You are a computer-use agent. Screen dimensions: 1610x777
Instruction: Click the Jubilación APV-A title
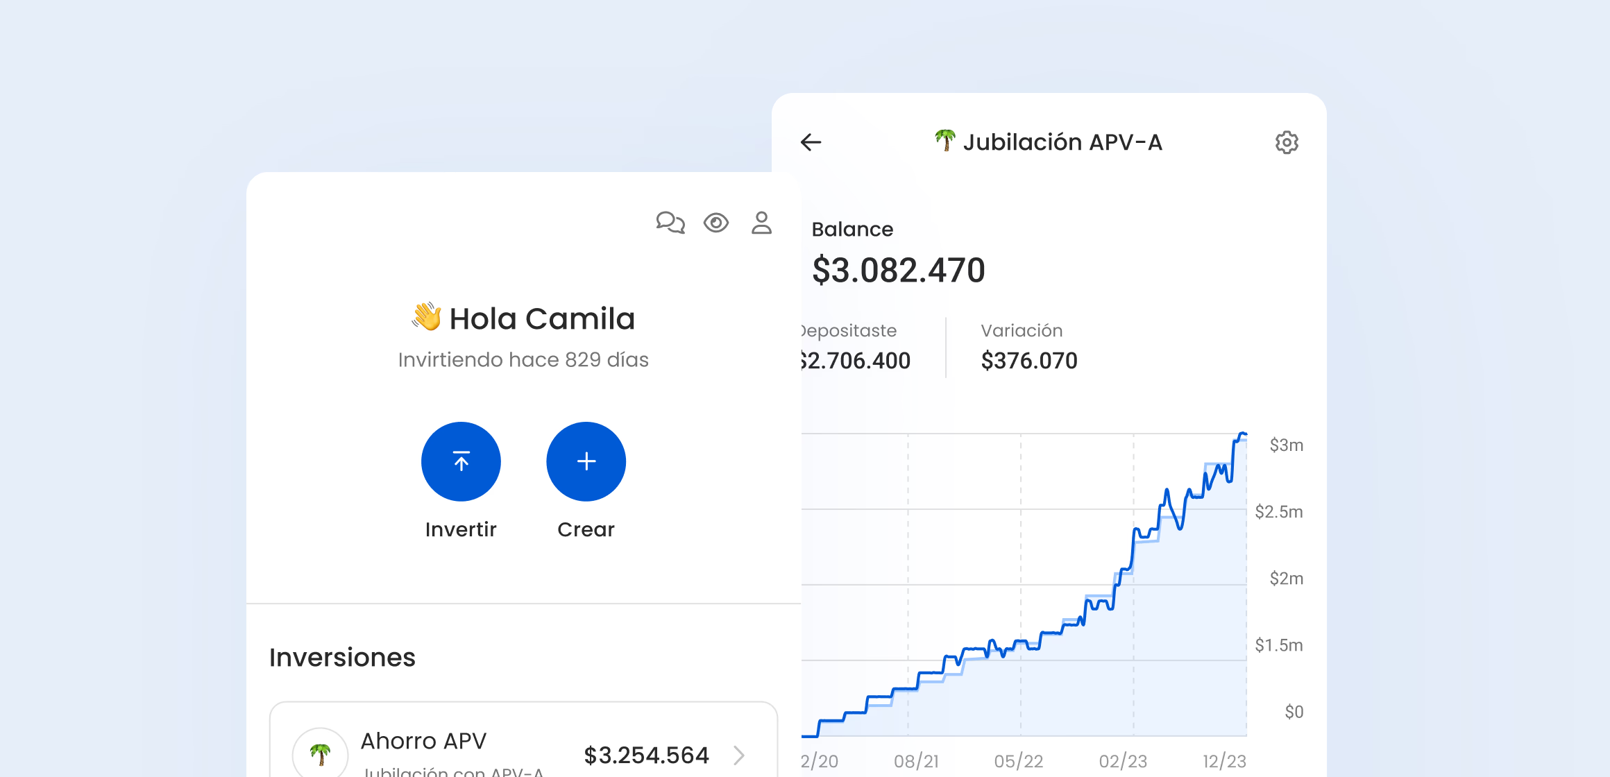point(1062,142)
